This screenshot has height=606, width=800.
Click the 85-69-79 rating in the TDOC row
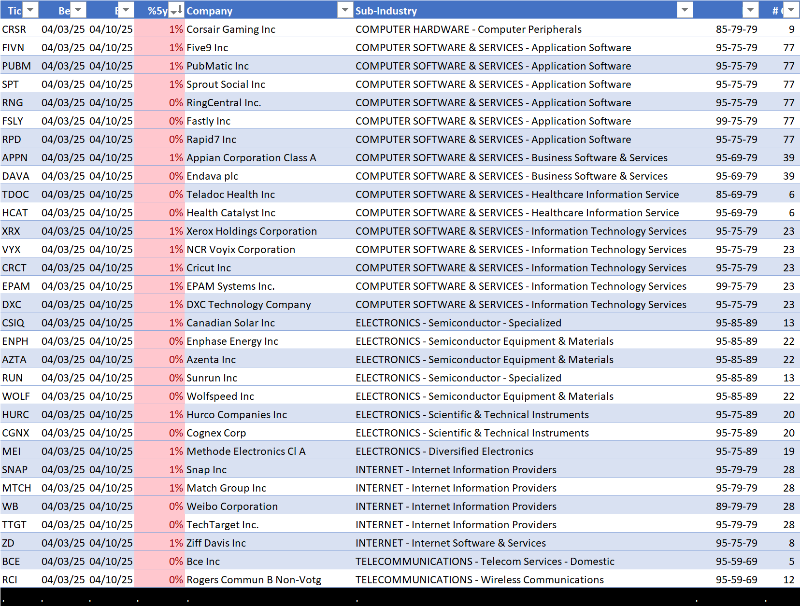click(x=736, y=195)
